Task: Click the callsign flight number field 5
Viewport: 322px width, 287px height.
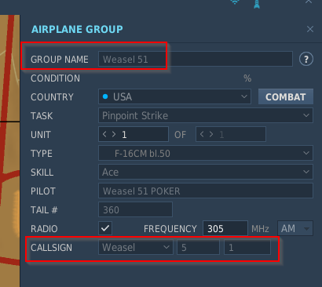Action: 198,247
